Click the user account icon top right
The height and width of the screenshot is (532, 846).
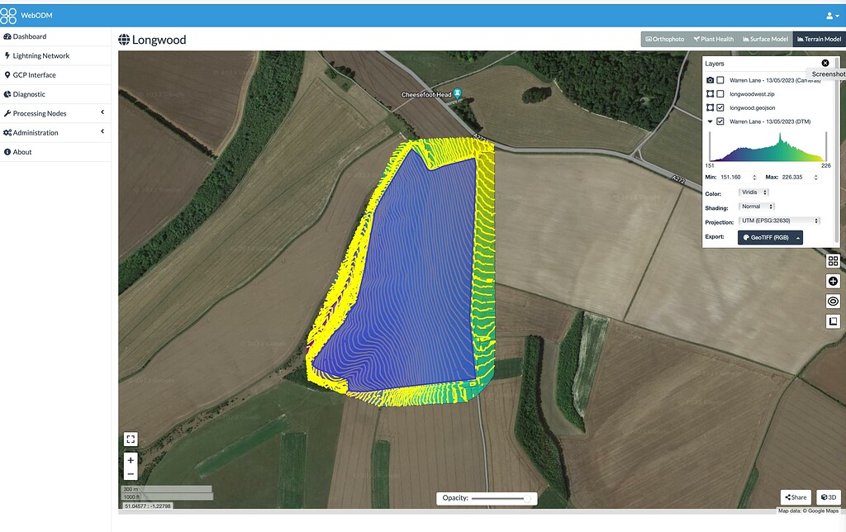pyautogui.click(x=831, y=14)
